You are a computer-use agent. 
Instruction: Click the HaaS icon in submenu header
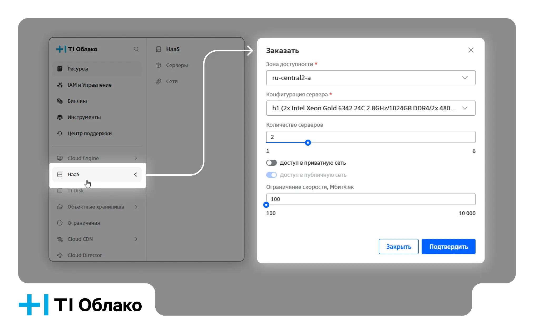coord(158,49)
